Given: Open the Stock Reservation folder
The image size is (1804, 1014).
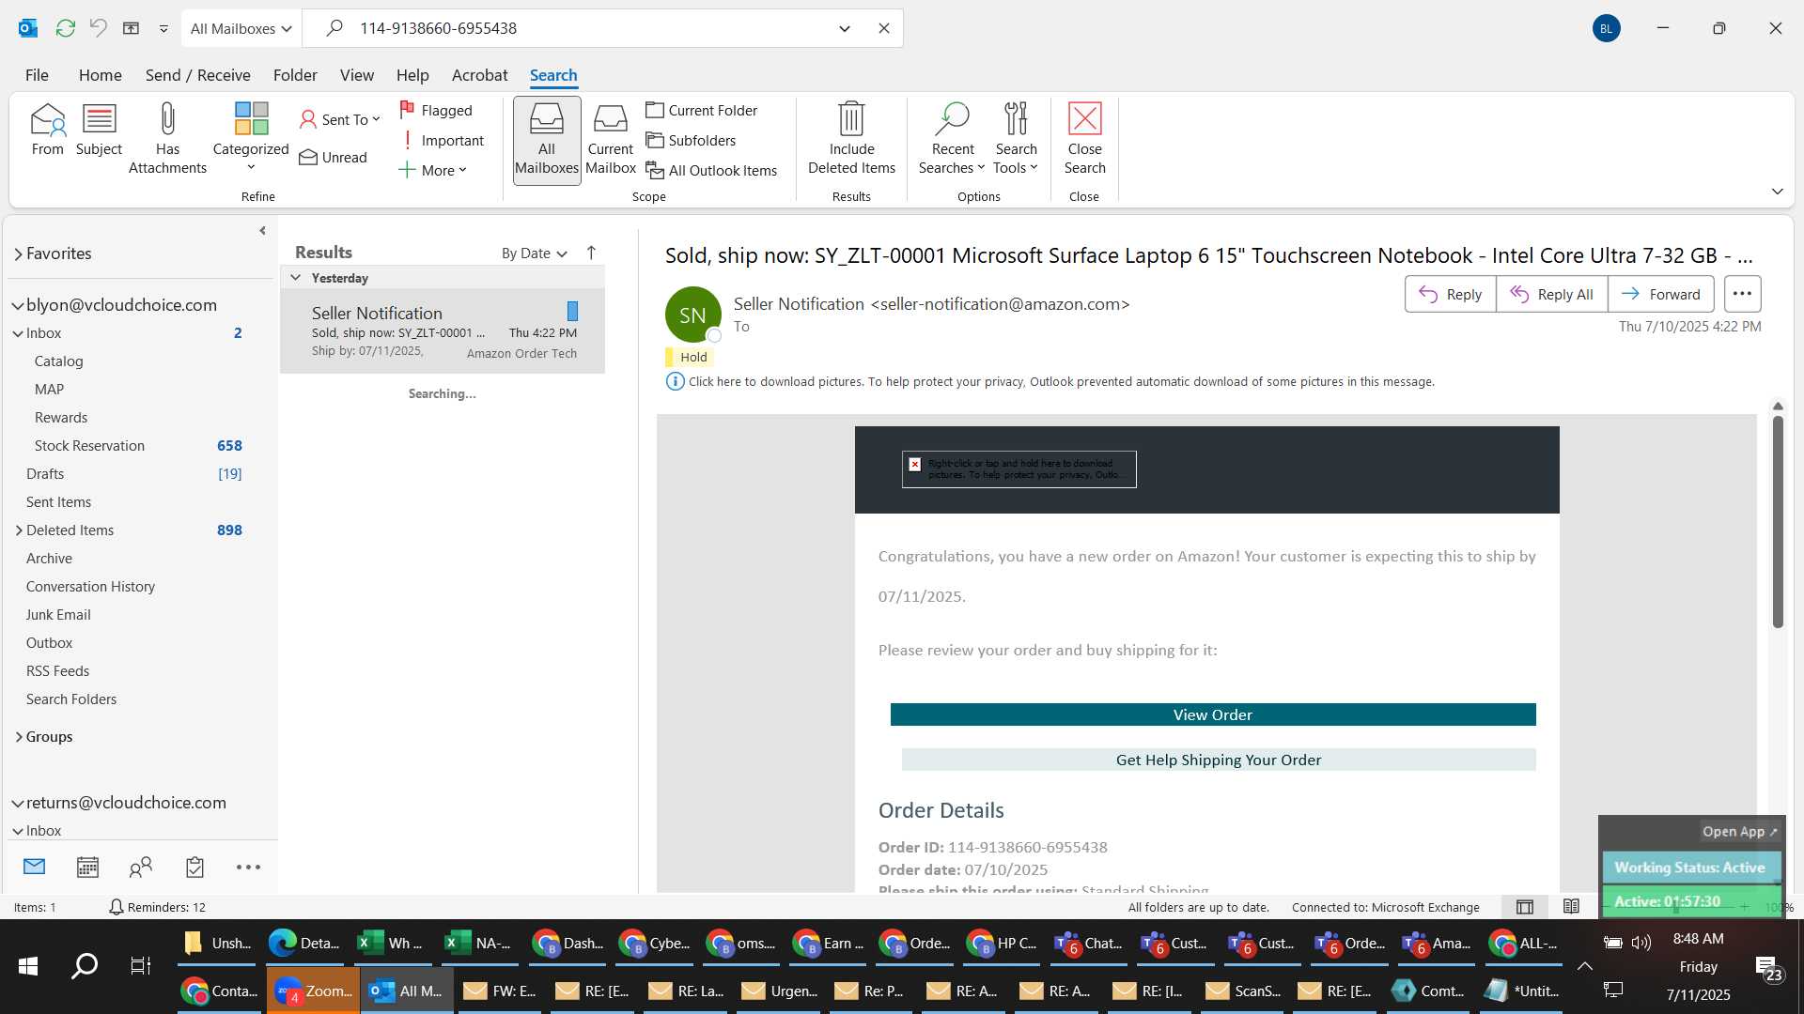Looking at the screenshot, I should click(89, 446).
